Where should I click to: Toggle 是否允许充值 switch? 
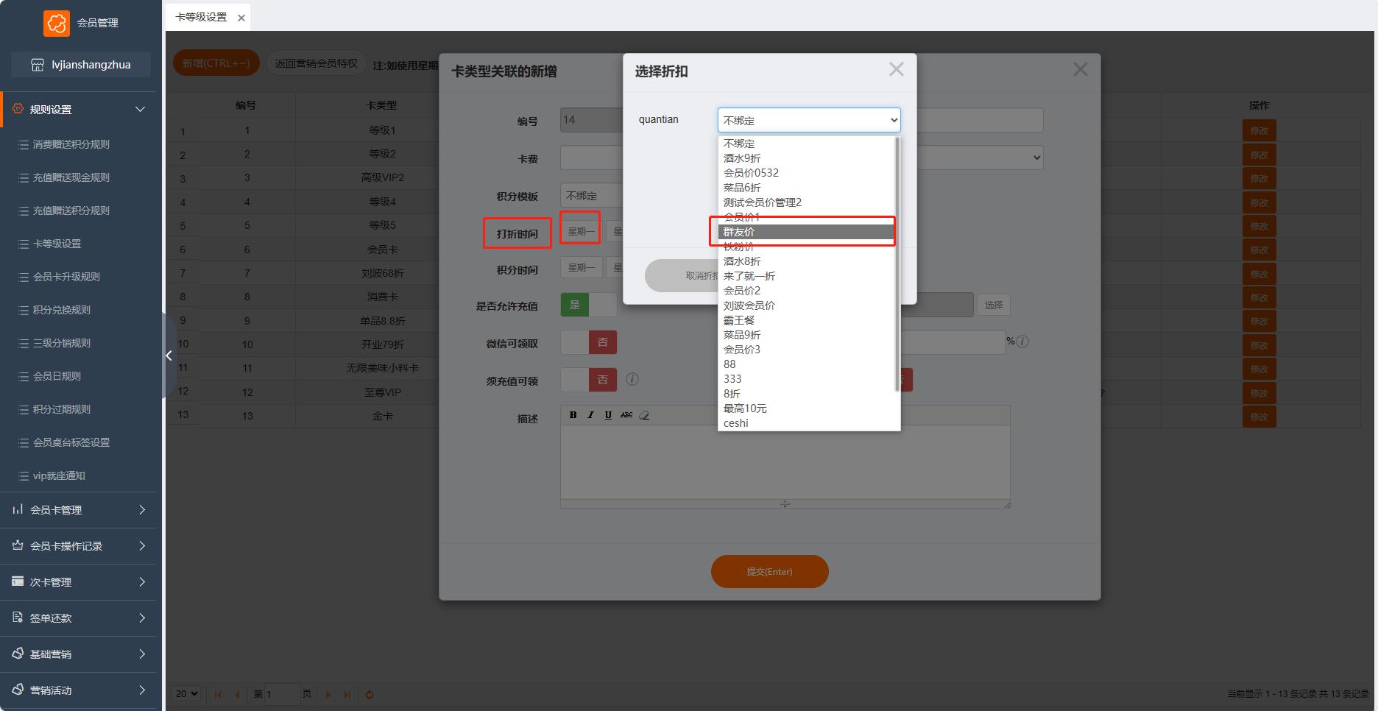click(x=589, y=305)
